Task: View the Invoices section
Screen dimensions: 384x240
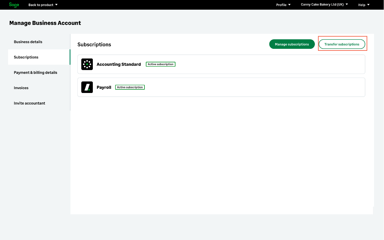Action: pyautogui.click(x=21, y=88)
